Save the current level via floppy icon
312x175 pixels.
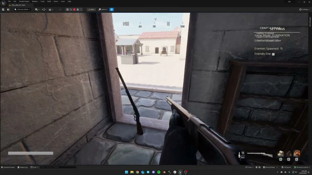click(x=3, y=9)
